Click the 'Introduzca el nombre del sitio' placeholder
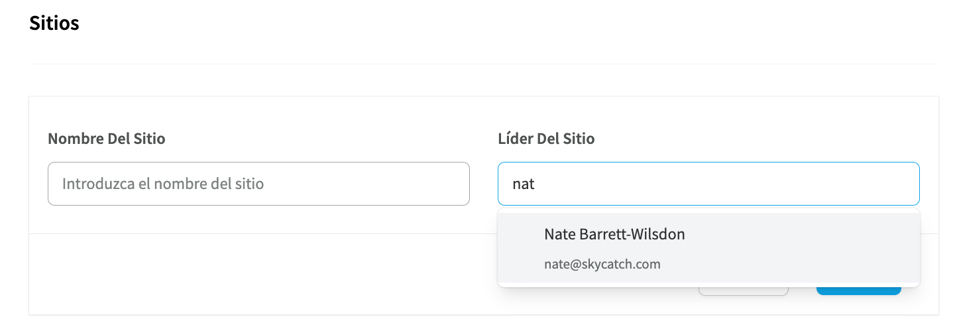Image resolution: width=955 pixels, height=323 pixels. pos(163,184)
